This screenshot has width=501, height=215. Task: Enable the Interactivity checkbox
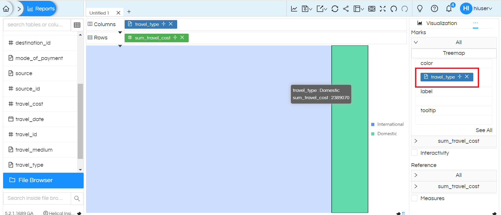pos(414,153)
